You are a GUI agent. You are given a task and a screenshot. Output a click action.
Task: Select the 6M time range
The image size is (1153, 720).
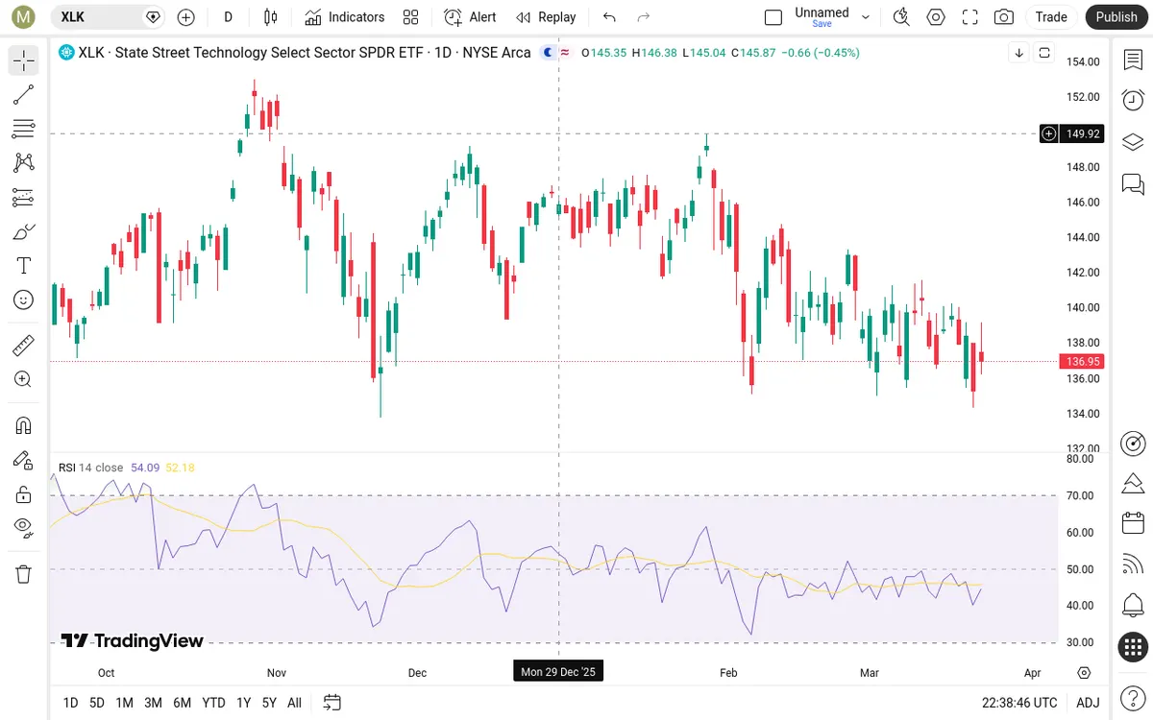click(182, 703)
